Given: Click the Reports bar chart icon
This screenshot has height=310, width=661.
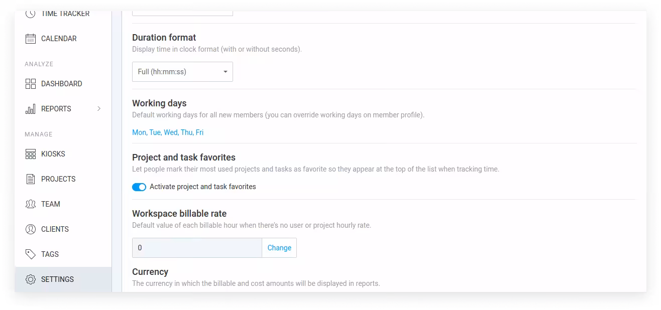Looking at the screenshot, I should point(31,109).
